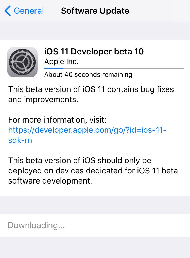Tap the gray spacer above the update card

(x=95, y=31)
